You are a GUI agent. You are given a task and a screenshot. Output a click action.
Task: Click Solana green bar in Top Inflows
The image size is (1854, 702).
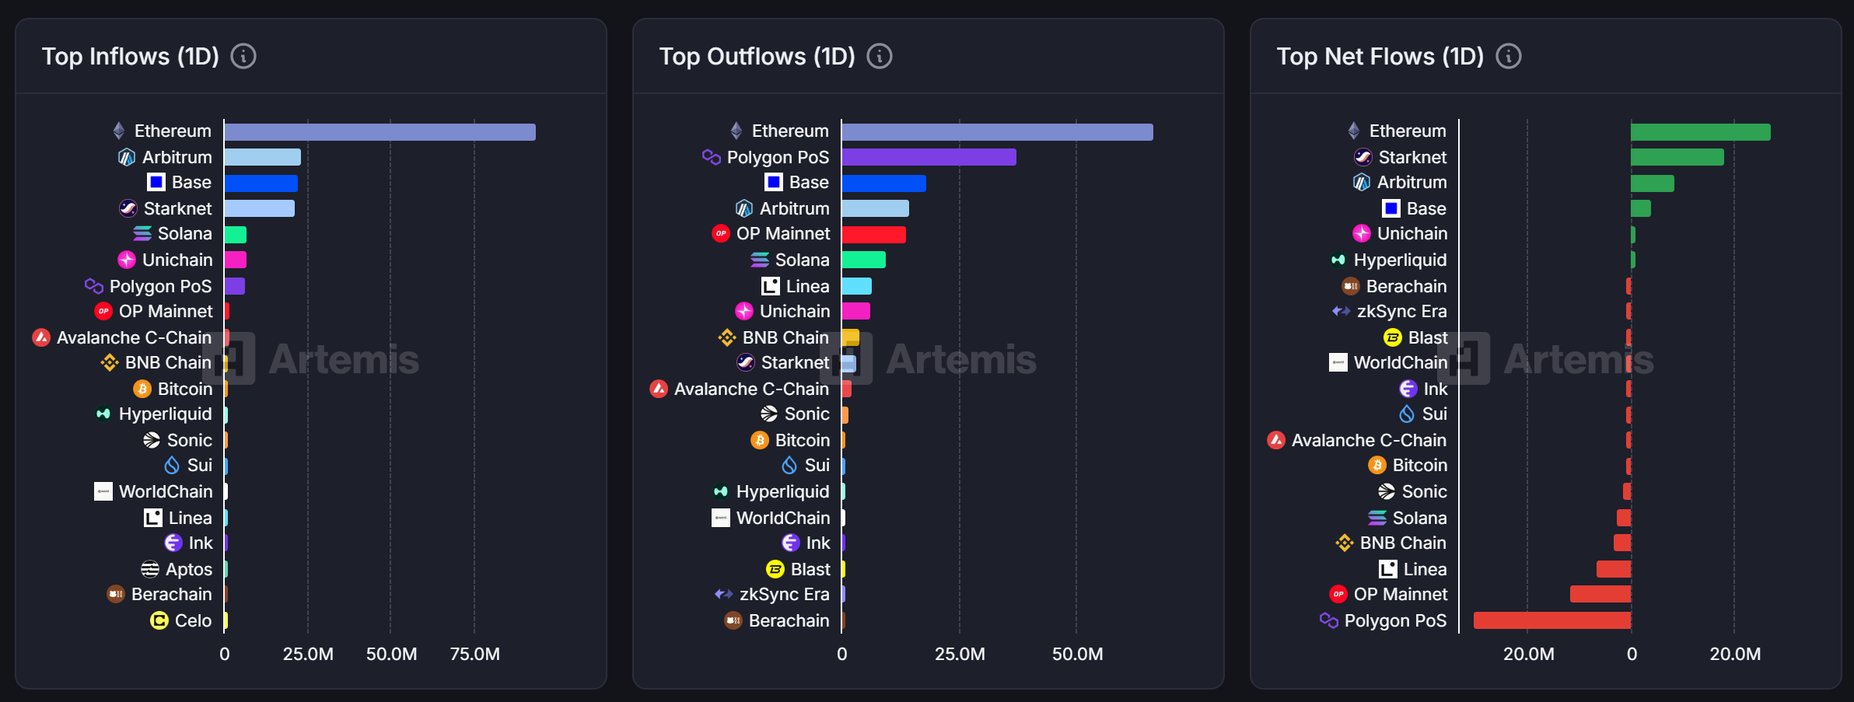point(236,235)
